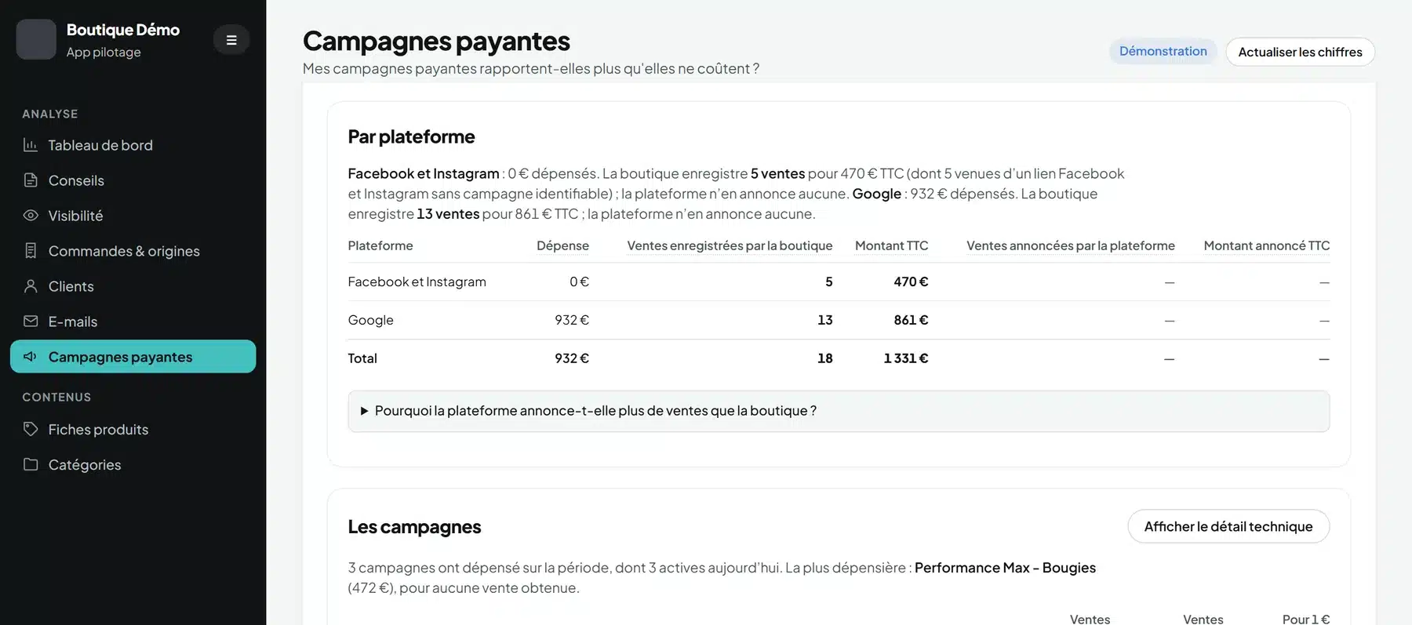Click the Par plateforme heading
The height and width of the screenshot is (625, 1412).
(412, 137)
